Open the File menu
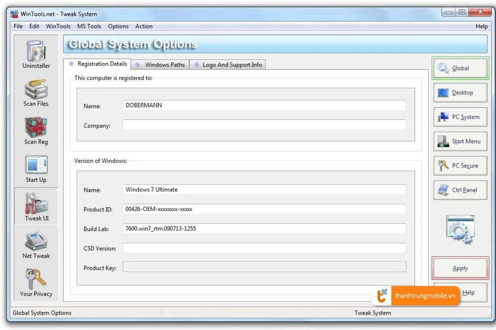The height and width of the screenshot is (330, 496). click(x=18, y=26)
